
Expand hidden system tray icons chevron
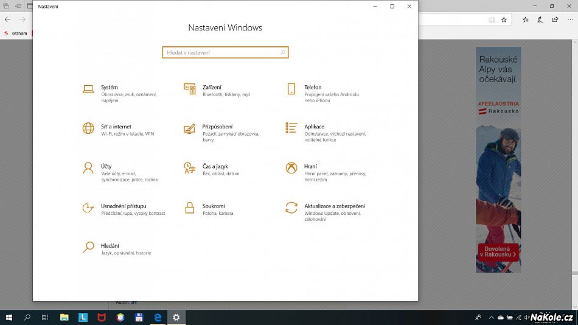[x=492, y=317]
